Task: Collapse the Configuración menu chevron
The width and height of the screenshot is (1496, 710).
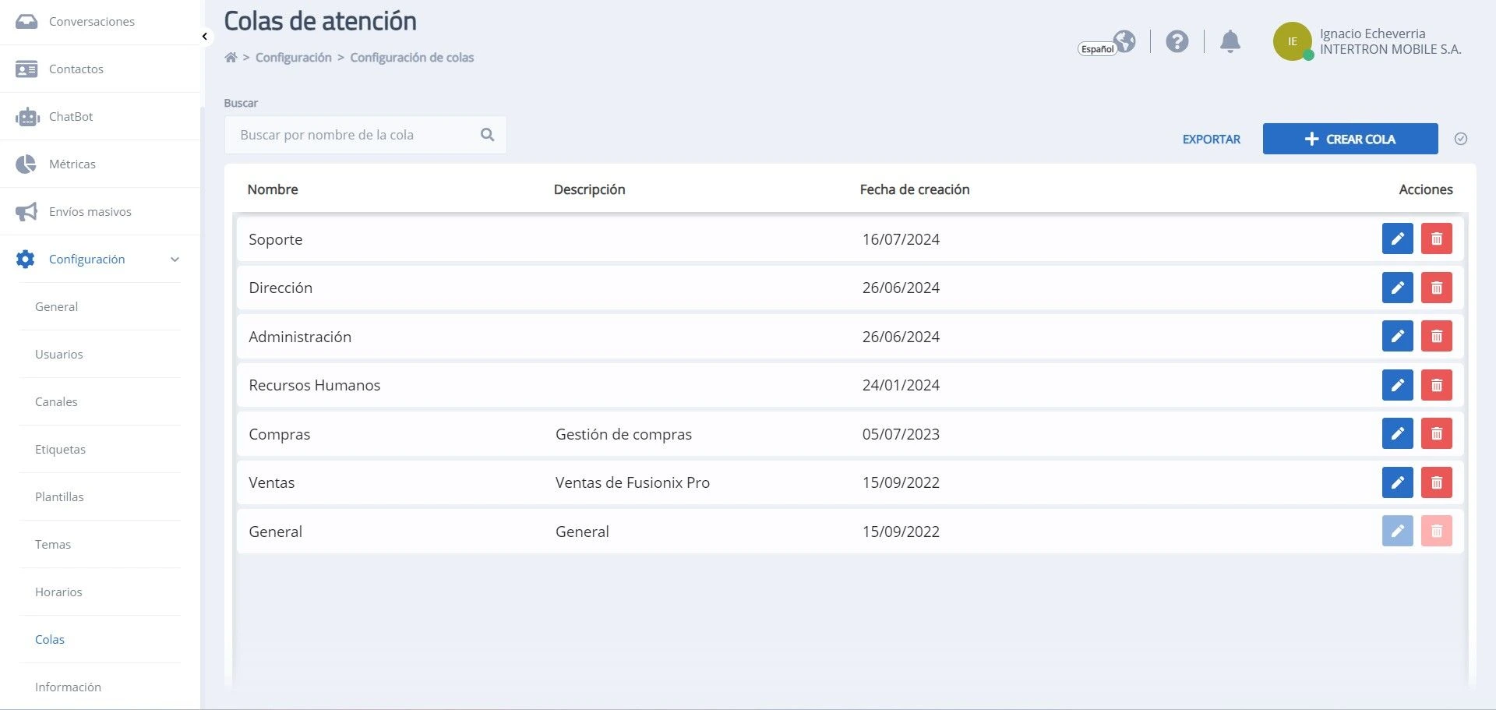Action: (175, 260)
